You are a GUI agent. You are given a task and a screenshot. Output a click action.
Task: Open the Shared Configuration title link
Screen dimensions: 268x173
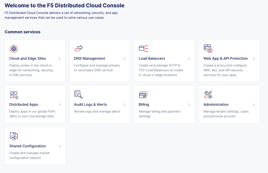pyautogui.click(x=28, y=146)
